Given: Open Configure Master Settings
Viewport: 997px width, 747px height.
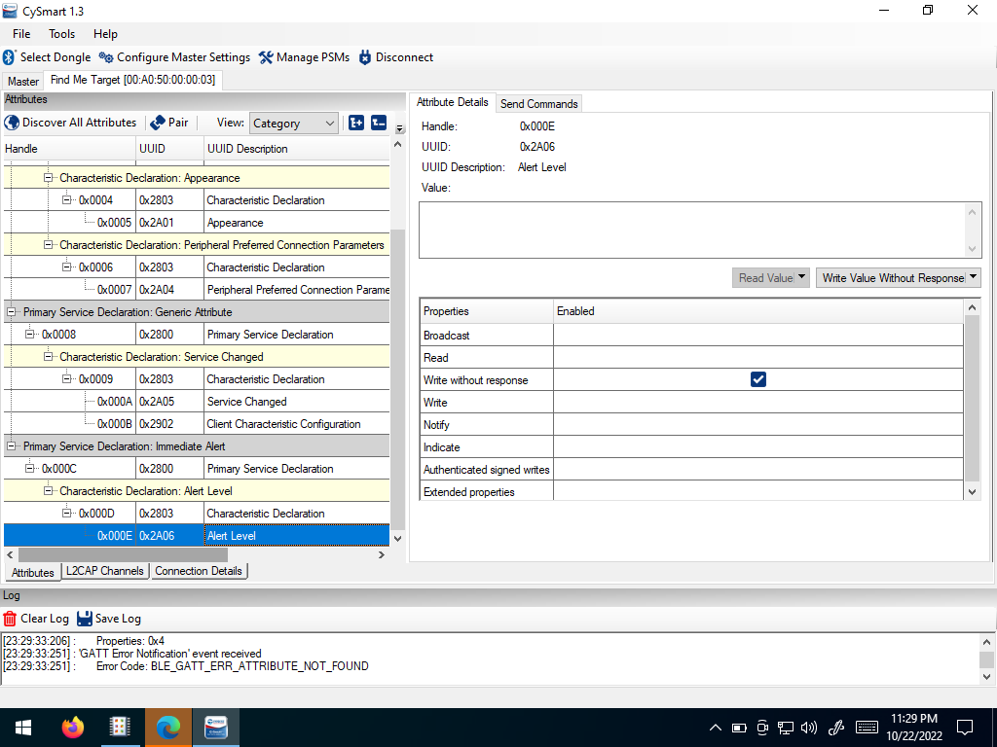Looking at the screenshot, I should pos(175,57).
